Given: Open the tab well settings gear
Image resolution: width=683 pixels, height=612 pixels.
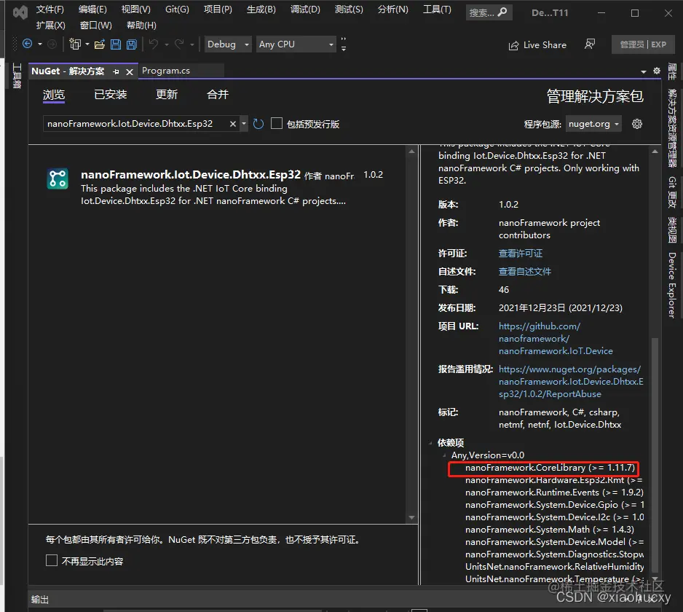Looking at the screenshot, I should click(657, 71).
